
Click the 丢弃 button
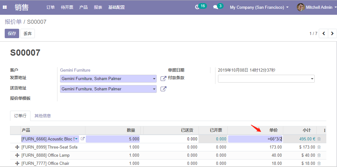click(28, 33)
